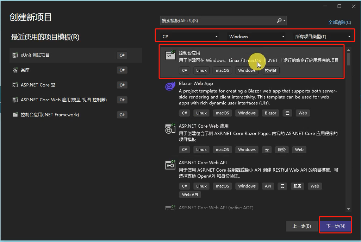Click the API tag on Web API template
The width and height of the screenshot is (361, 242).
pos(268,186)
